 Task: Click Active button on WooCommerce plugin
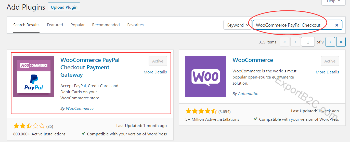coord(330,61)
